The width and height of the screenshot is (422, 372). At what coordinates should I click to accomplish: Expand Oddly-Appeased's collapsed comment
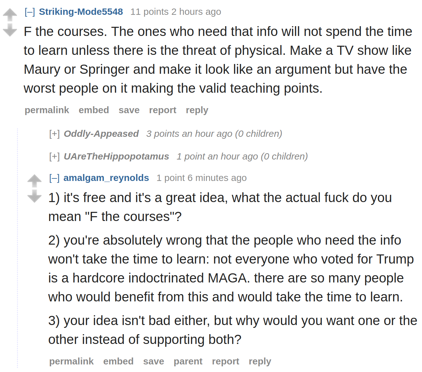[x=54, y=134]
